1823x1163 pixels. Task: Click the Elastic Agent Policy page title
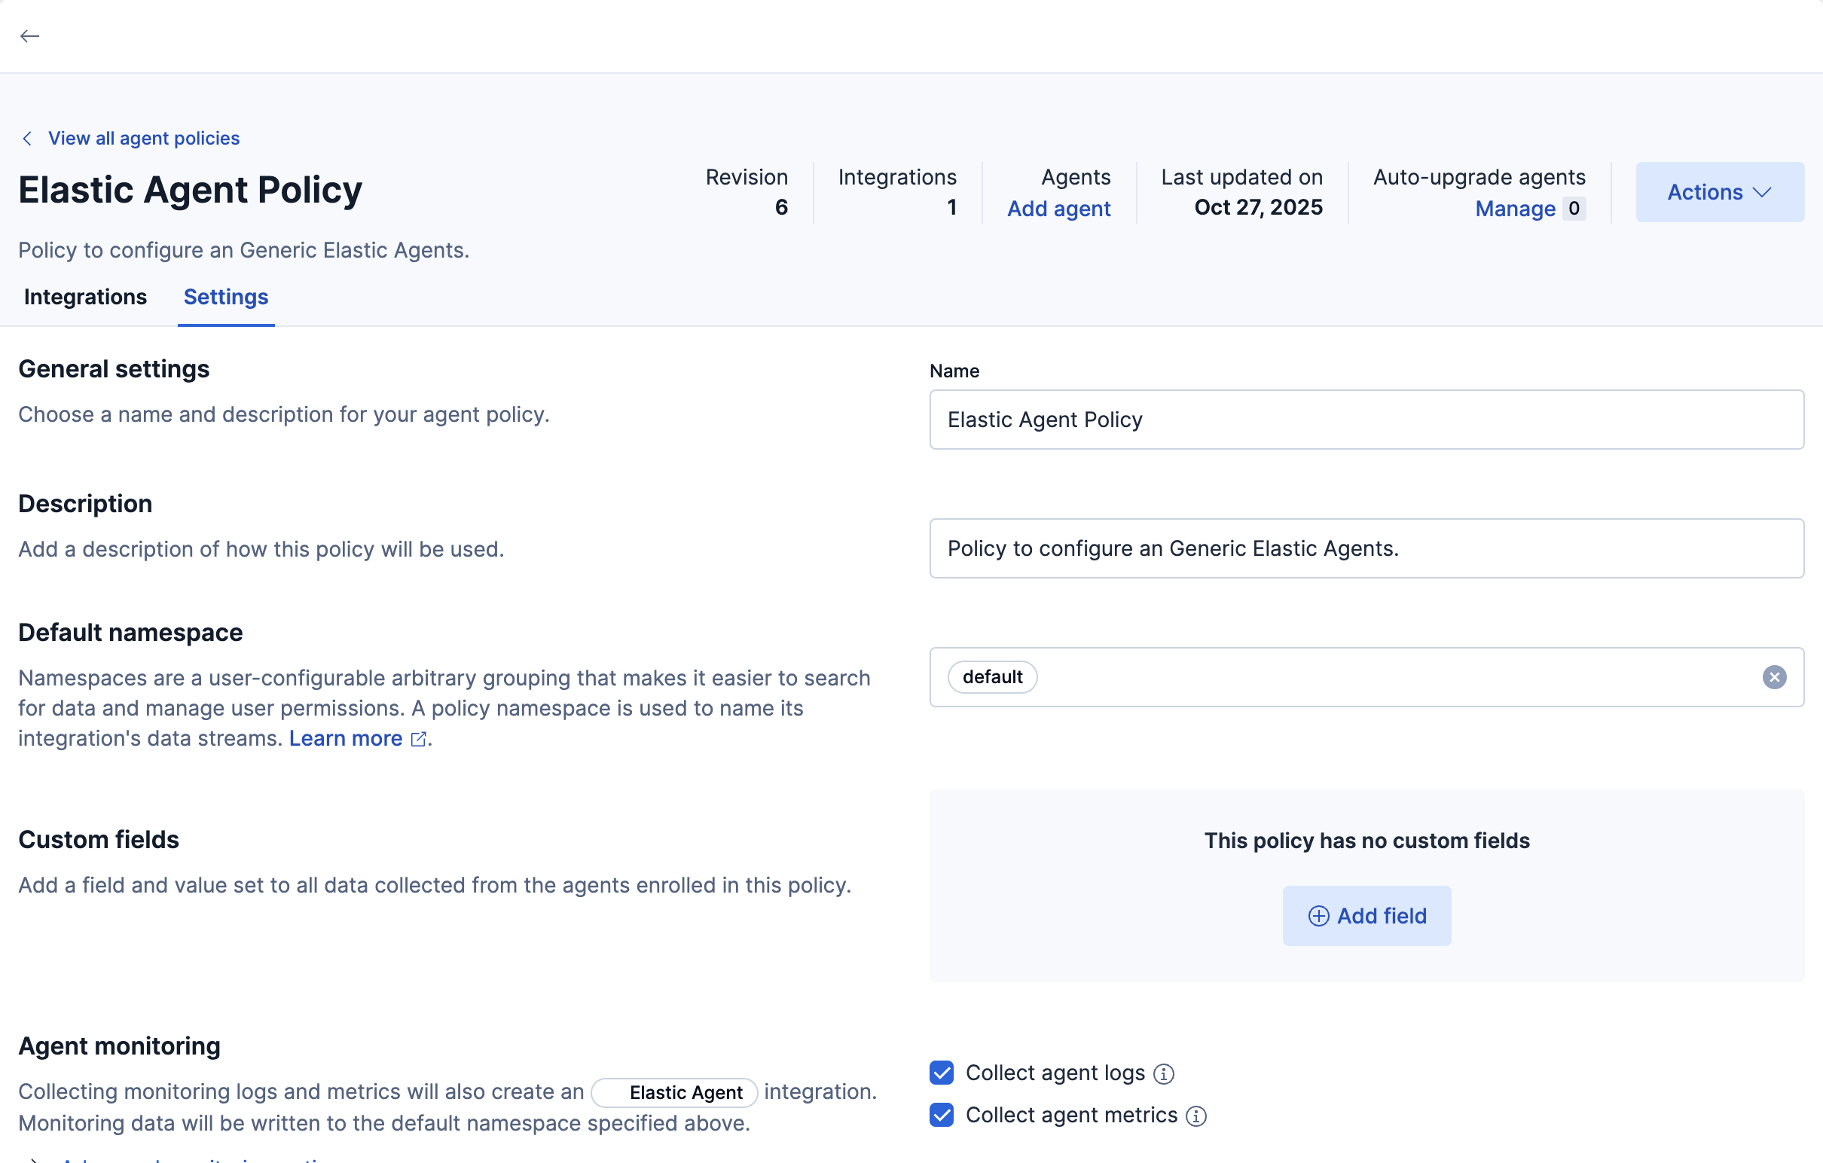coord(190,189)
